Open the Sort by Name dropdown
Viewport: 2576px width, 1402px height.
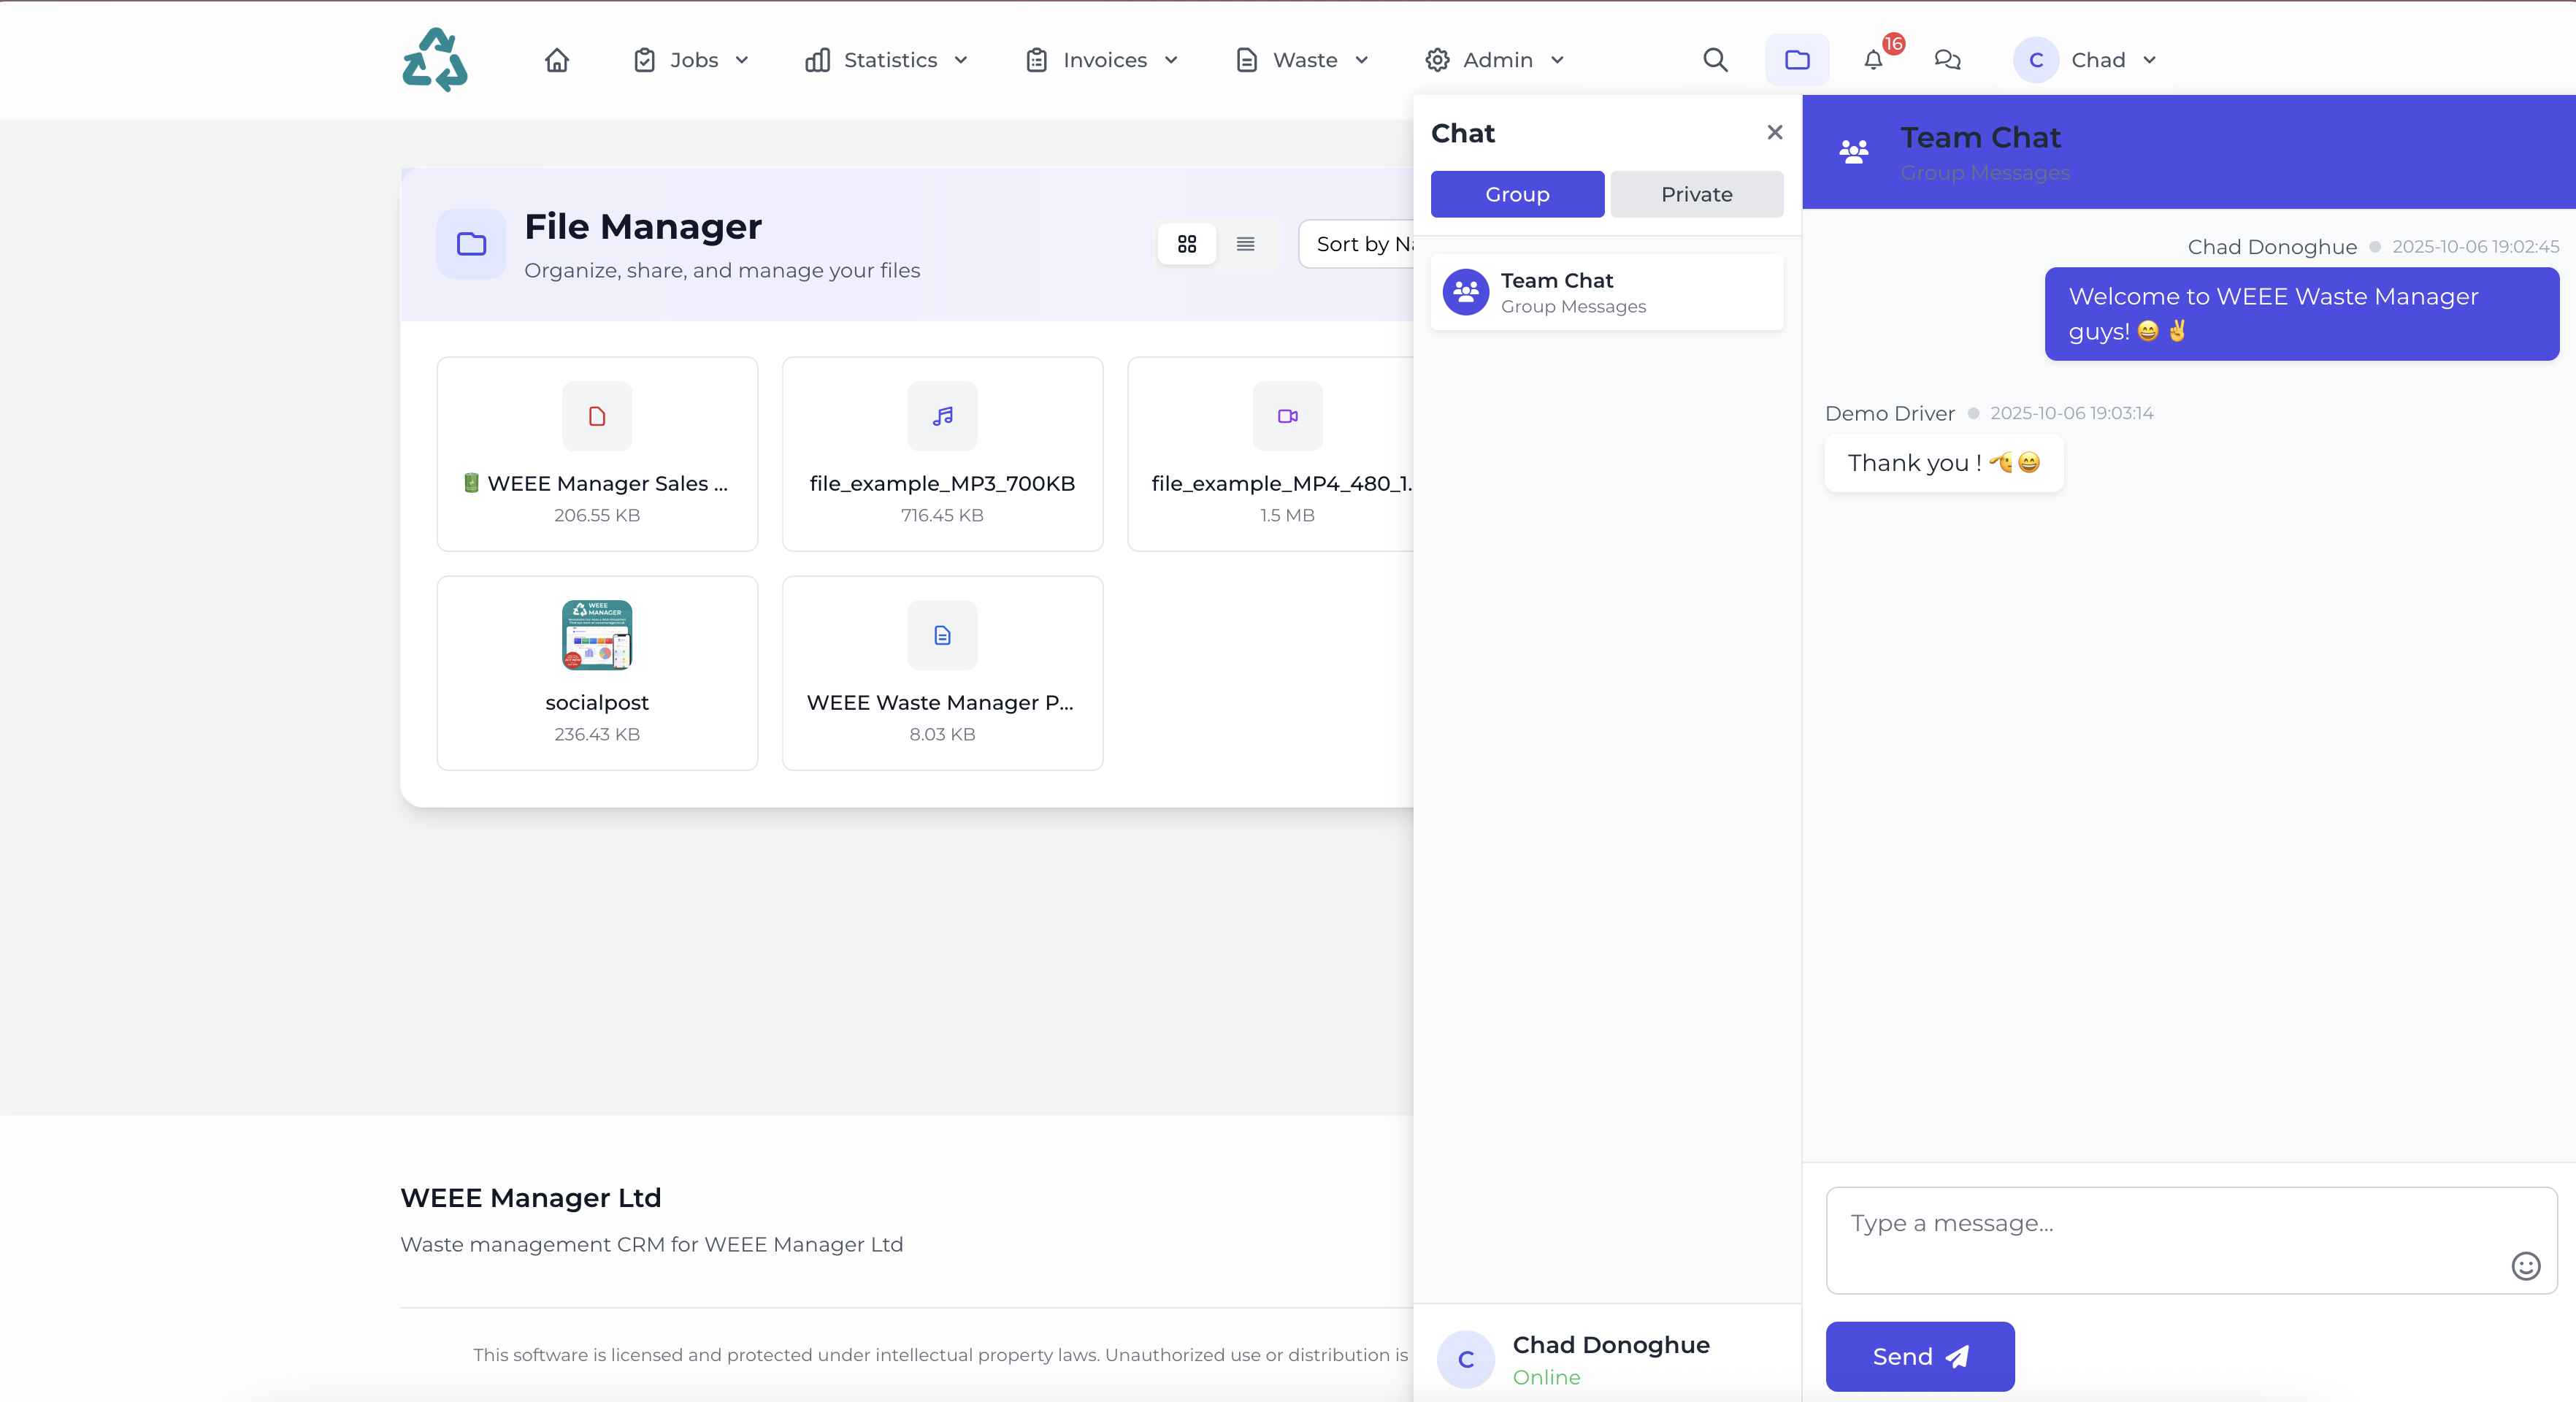[x=1360, y=244]
